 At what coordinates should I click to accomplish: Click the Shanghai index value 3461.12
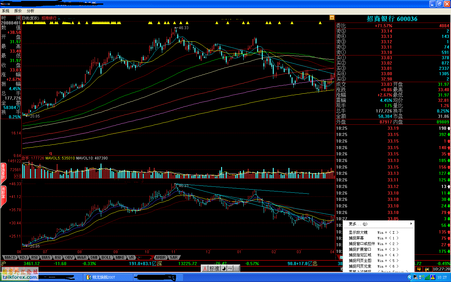[x=32, y=264]
